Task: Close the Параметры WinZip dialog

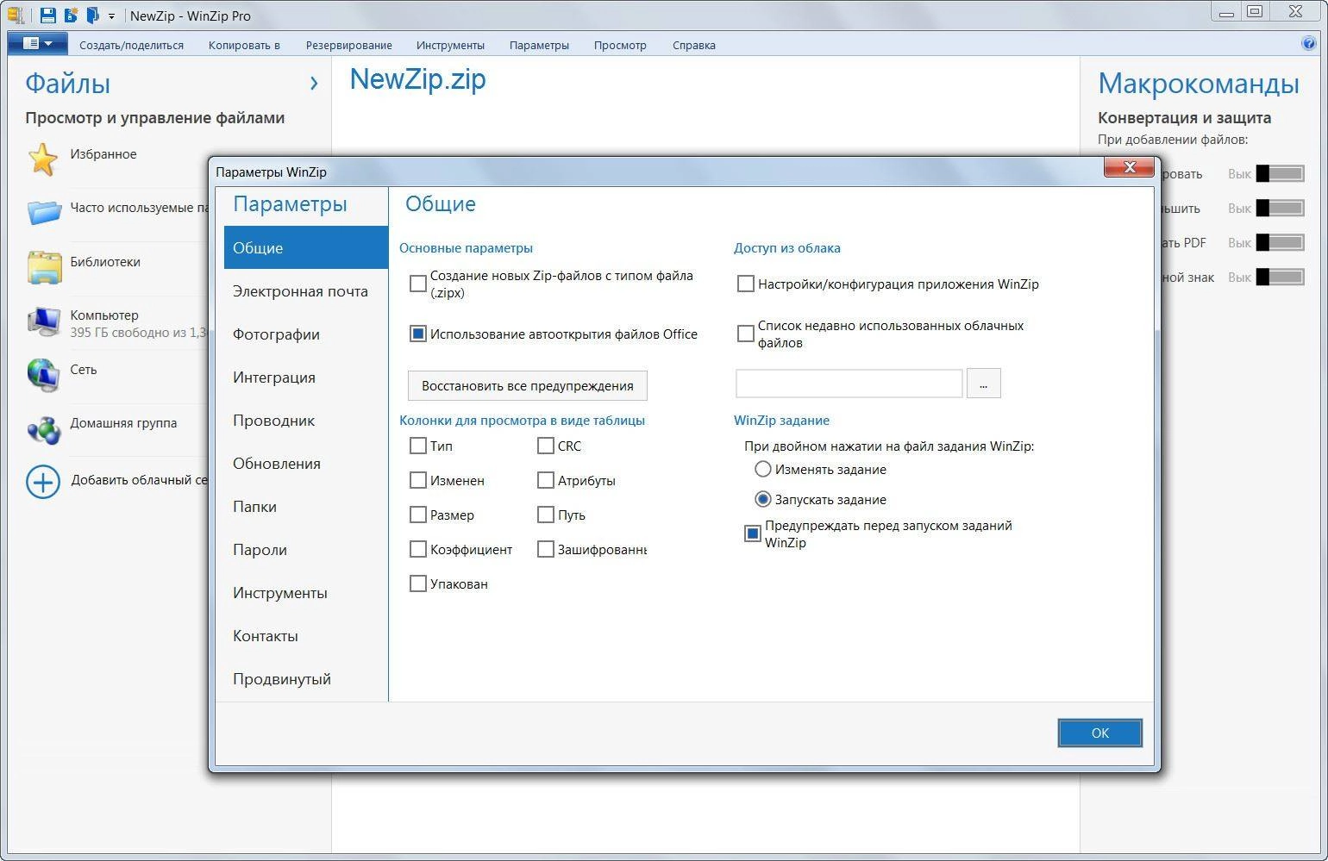Action: click(1129, 167)
